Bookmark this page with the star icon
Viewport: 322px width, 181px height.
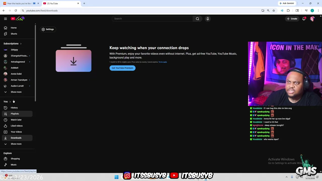[x=274, y=11]
